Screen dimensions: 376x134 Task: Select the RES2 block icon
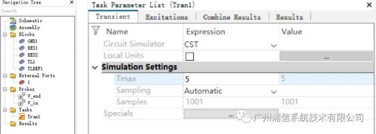point(22,55)
